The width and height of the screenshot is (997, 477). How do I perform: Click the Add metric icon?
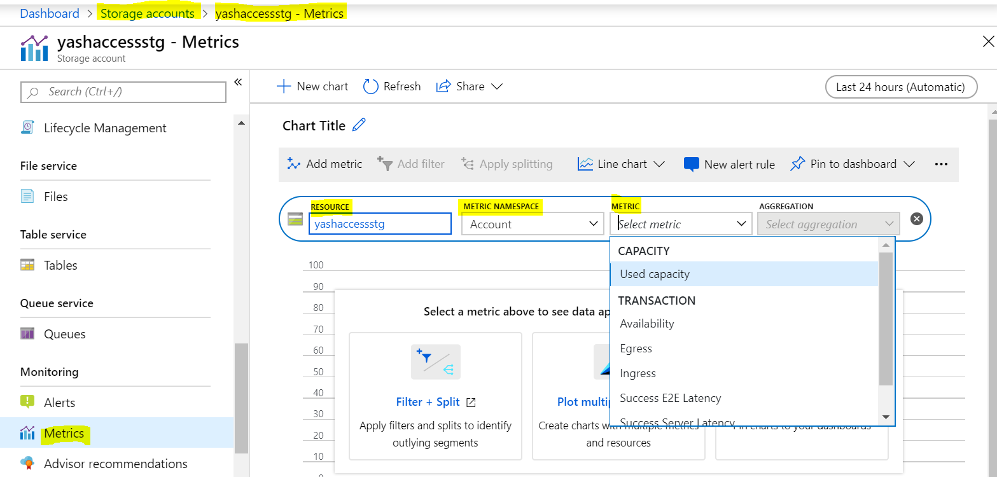tap(295, 163)
